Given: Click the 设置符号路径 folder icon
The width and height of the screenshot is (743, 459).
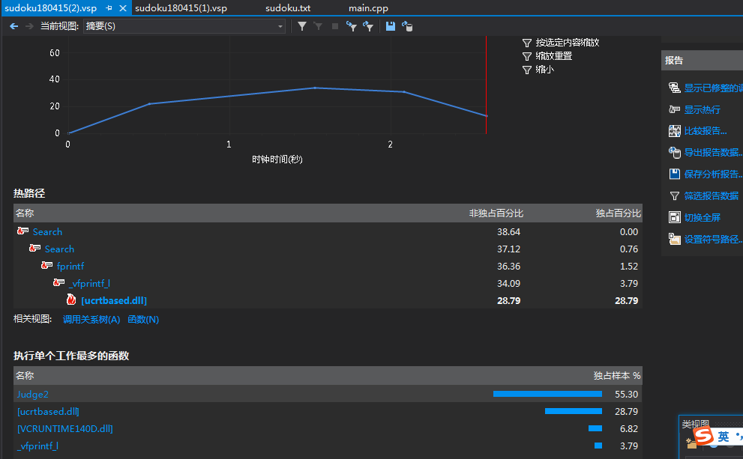Looking at the screenshot, I should 674,240.
